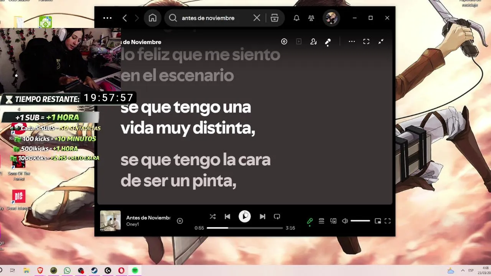Click the dimmed video icon in lyrics toolbar
Image resolution: width=491 pixels, height=276 pixels.
tap(299, 41)
